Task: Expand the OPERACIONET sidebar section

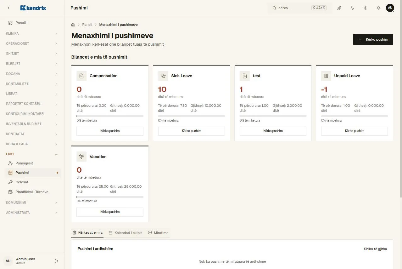Action: (x=32, y=43)
